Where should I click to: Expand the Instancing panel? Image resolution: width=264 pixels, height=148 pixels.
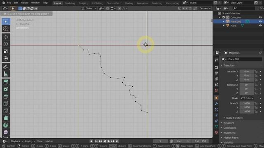(x=229, y=132)
